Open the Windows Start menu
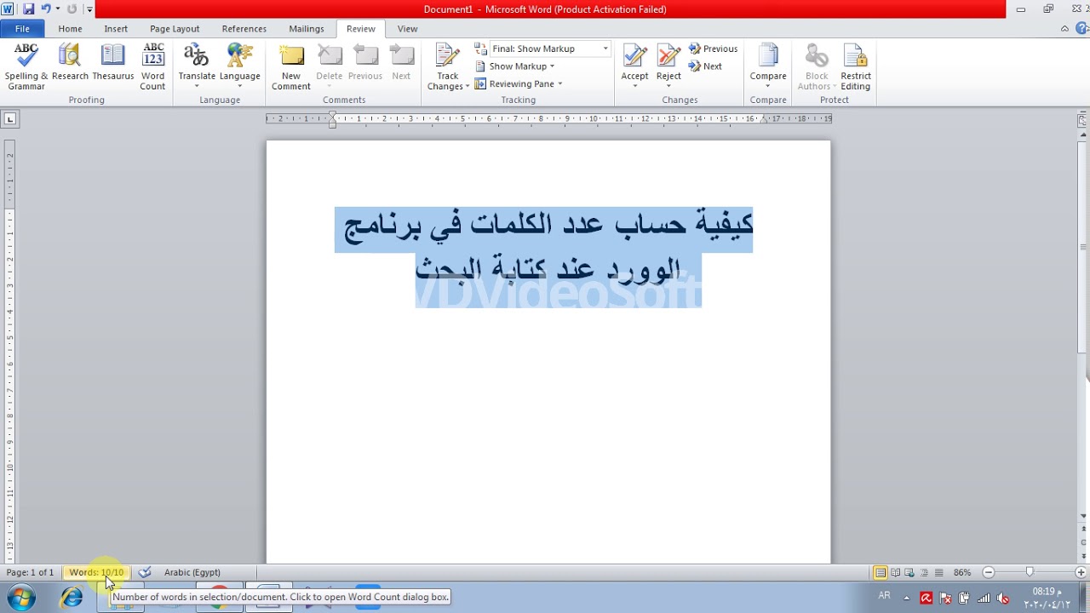1090x613 pixels. pyautogui.click(x=21, y=598)
